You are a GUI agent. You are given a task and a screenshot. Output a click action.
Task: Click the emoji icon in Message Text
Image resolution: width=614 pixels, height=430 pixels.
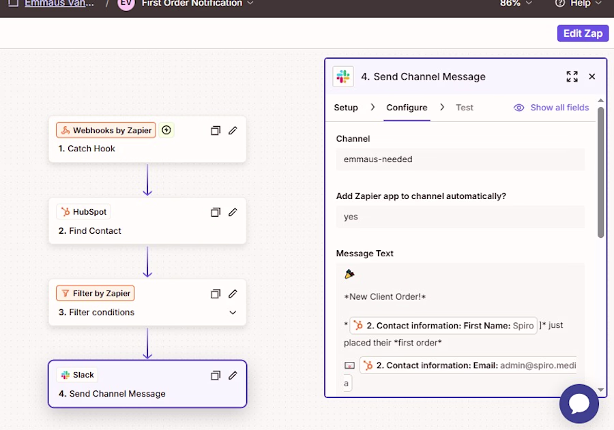click(x=349, y=274)
